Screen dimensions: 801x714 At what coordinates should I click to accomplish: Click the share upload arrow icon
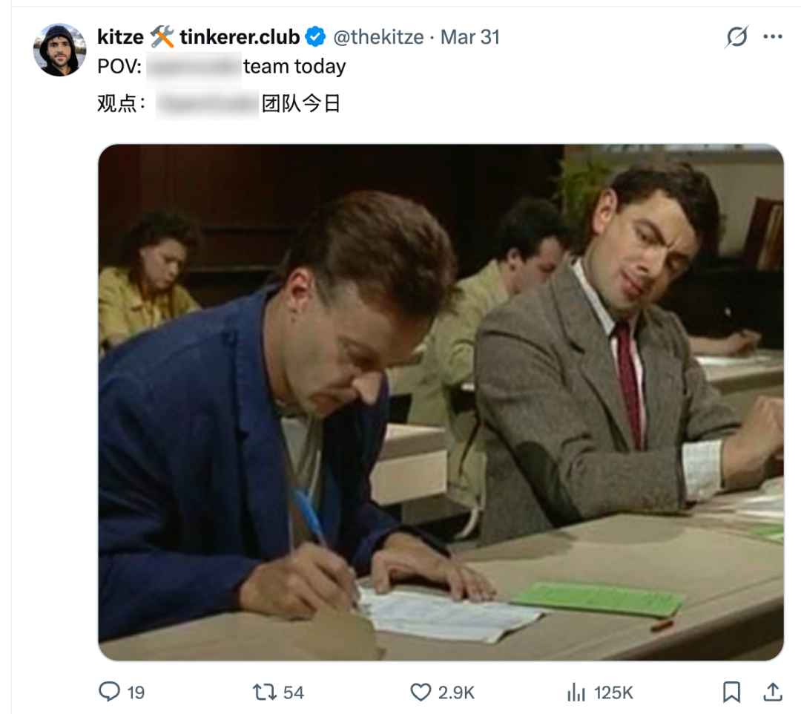772,692
